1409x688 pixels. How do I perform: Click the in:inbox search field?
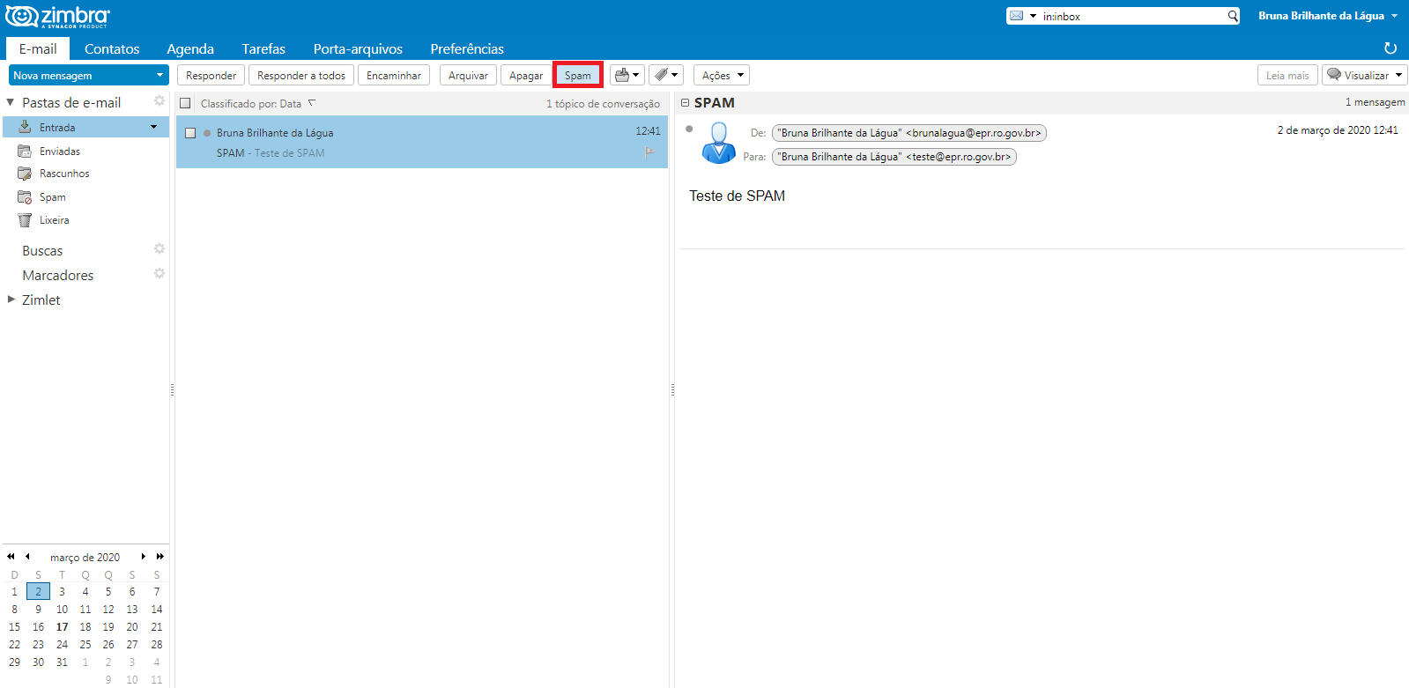pos(1132,16)
